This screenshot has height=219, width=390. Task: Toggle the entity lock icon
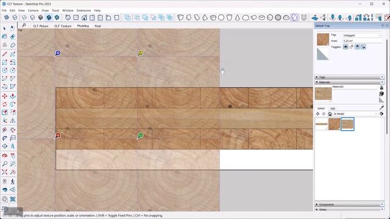tap(352, 47)
